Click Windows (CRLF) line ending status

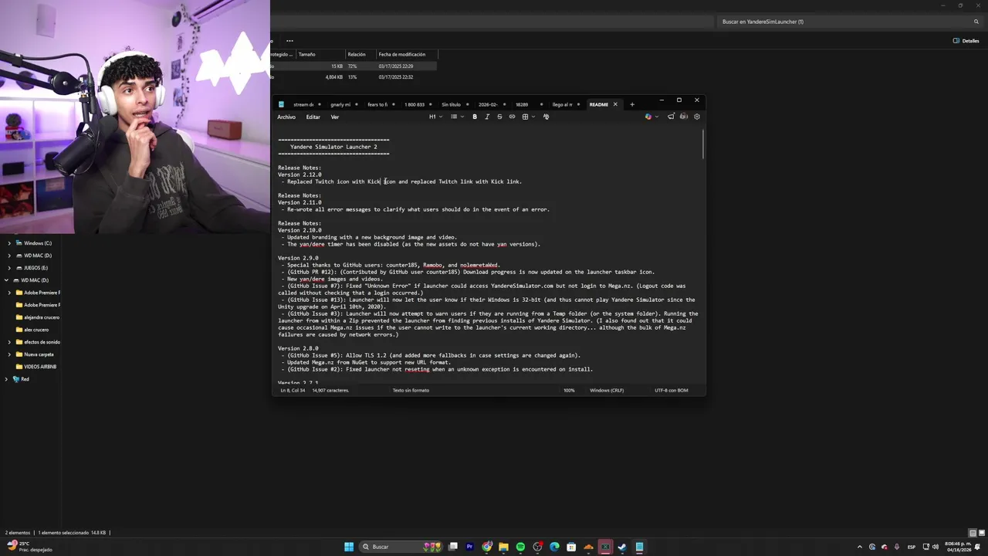click(x=607, y=391)
